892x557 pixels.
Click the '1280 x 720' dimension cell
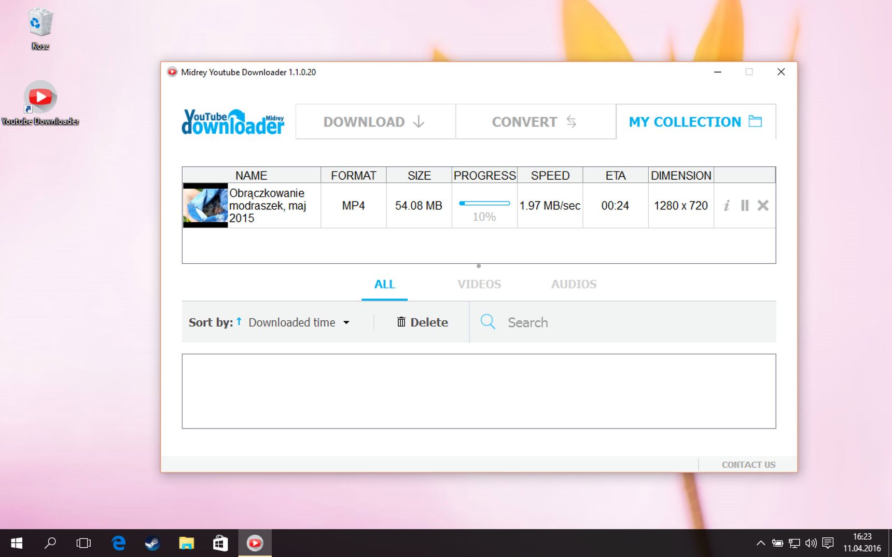click(681, 206)
